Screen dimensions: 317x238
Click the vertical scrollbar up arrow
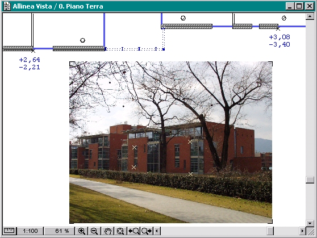point(310,16)
